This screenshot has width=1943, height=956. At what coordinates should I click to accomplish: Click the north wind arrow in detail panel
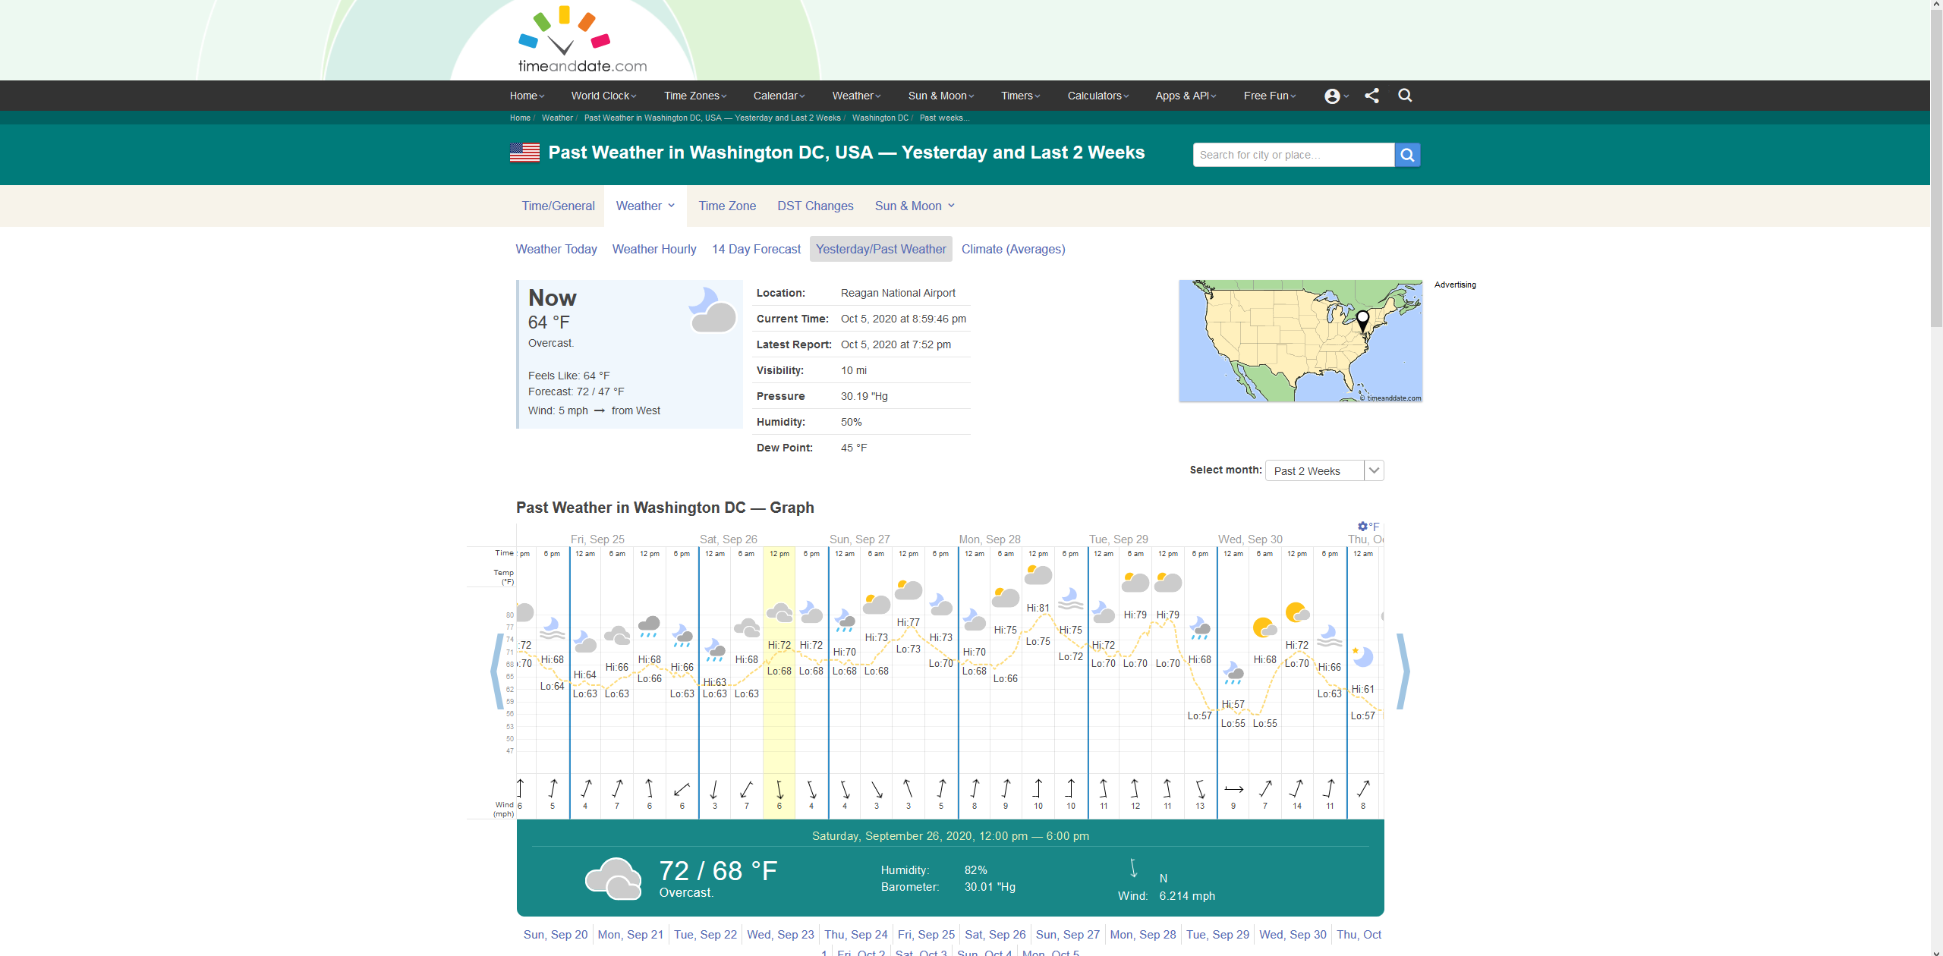click(x=1133, y=868)
